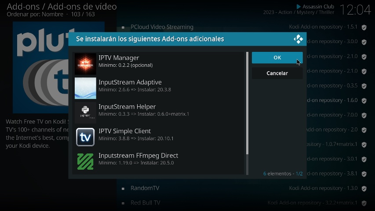Viewport: 375px width, 211px height.
Task: Select the IPTV Simple Client tv icon
Action: [85, 137]
